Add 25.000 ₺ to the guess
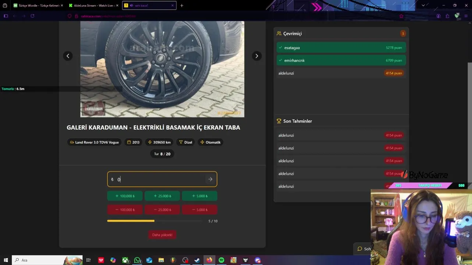 tap(162, 196)
